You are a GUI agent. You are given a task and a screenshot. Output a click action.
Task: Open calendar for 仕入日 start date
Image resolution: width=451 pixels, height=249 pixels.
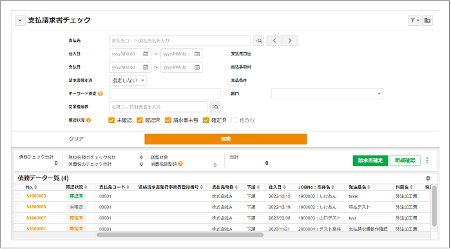(x=146, y=54)
